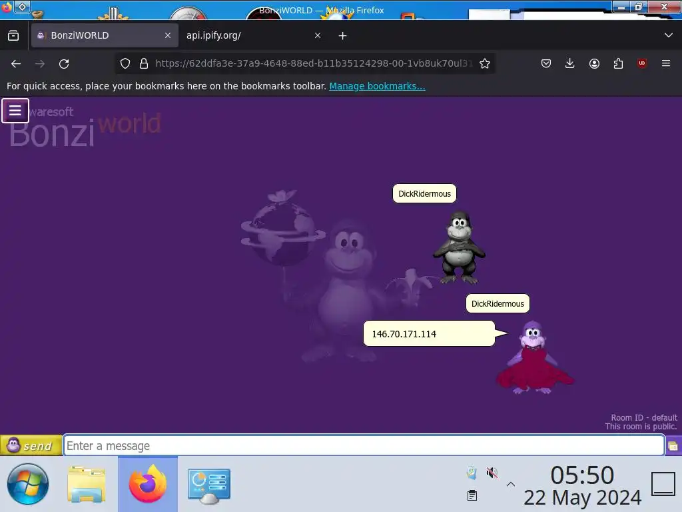Open the Firefox application menu

coord(666,63)
